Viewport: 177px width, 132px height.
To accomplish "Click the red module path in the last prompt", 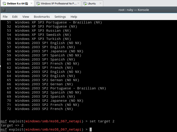I will coord(53,130).
